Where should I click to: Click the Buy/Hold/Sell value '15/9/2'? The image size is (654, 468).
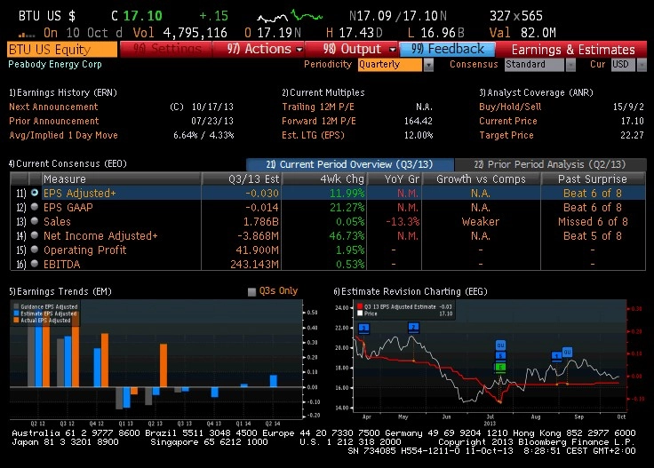coord(628,107)
